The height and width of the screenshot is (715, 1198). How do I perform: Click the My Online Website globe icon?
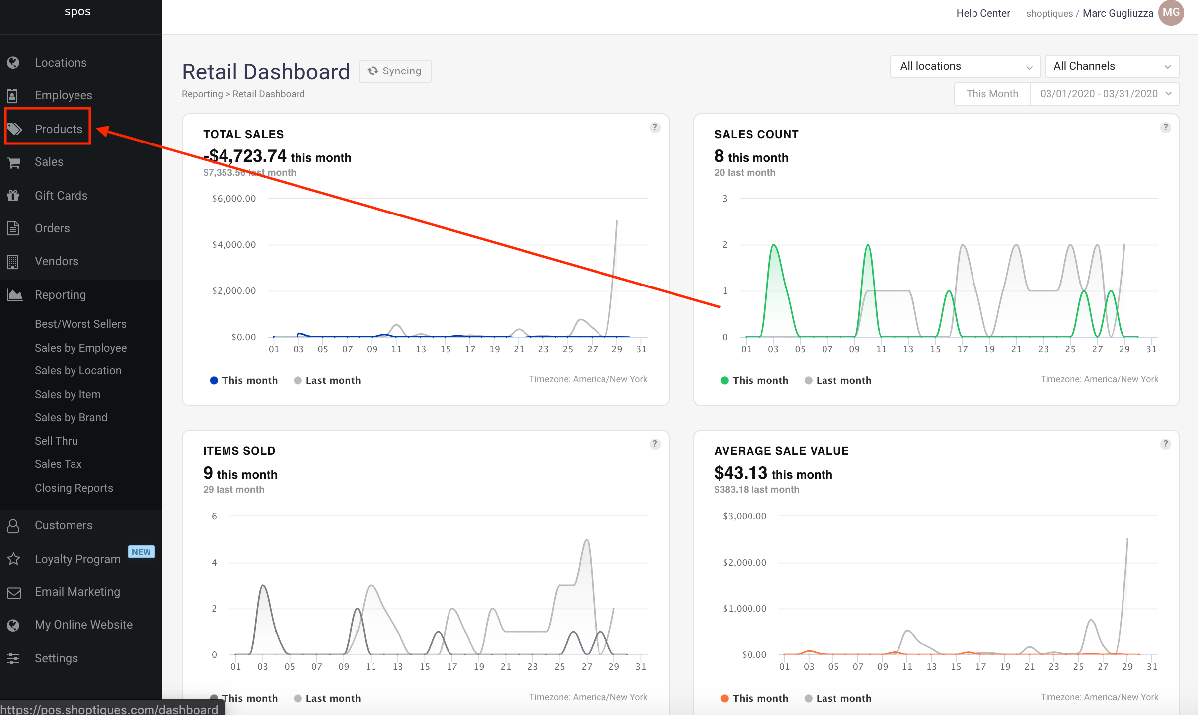[13, 625]
